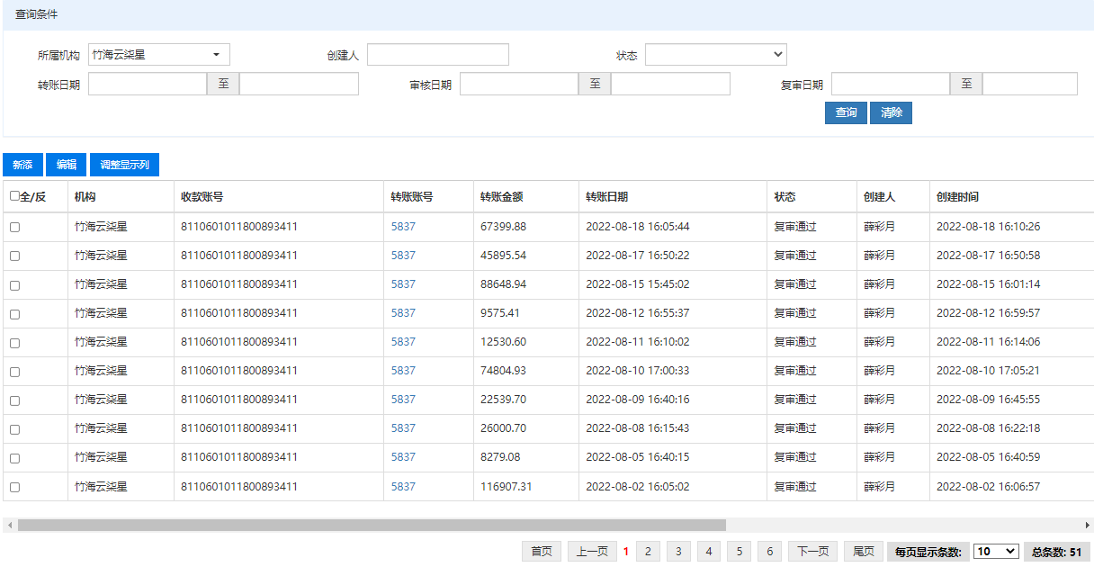The height and width of the screenshot is (576, 1094).
Task: Expand the 状态 status dropdown
Action: point(715,55)
